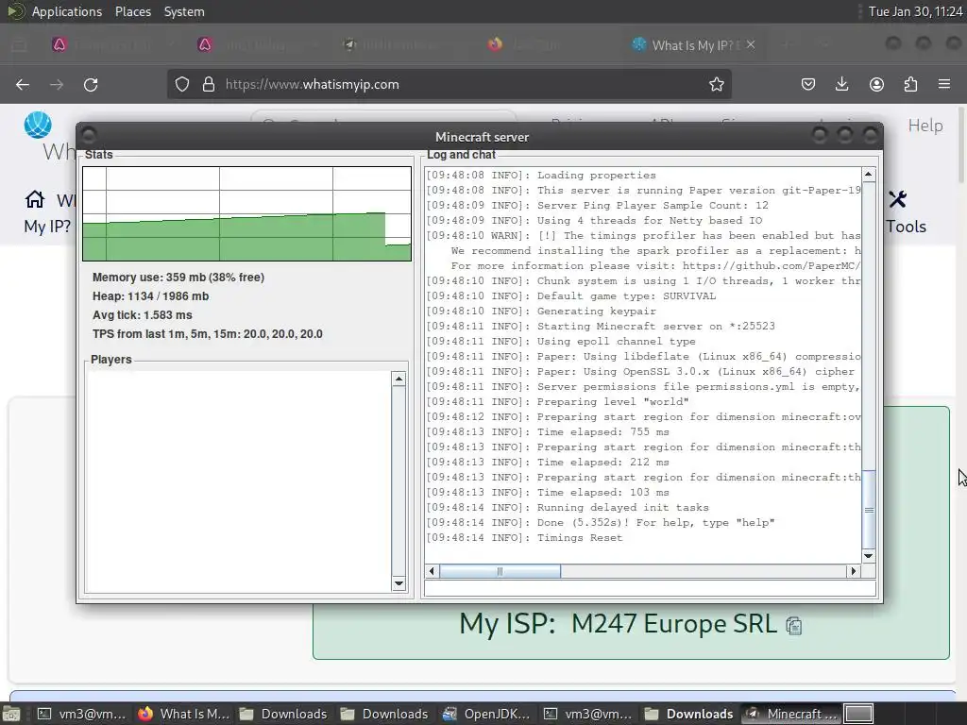Open Firefox extensions puzzle icon
The height and width of the screenshot is (725, 967).
910,84
